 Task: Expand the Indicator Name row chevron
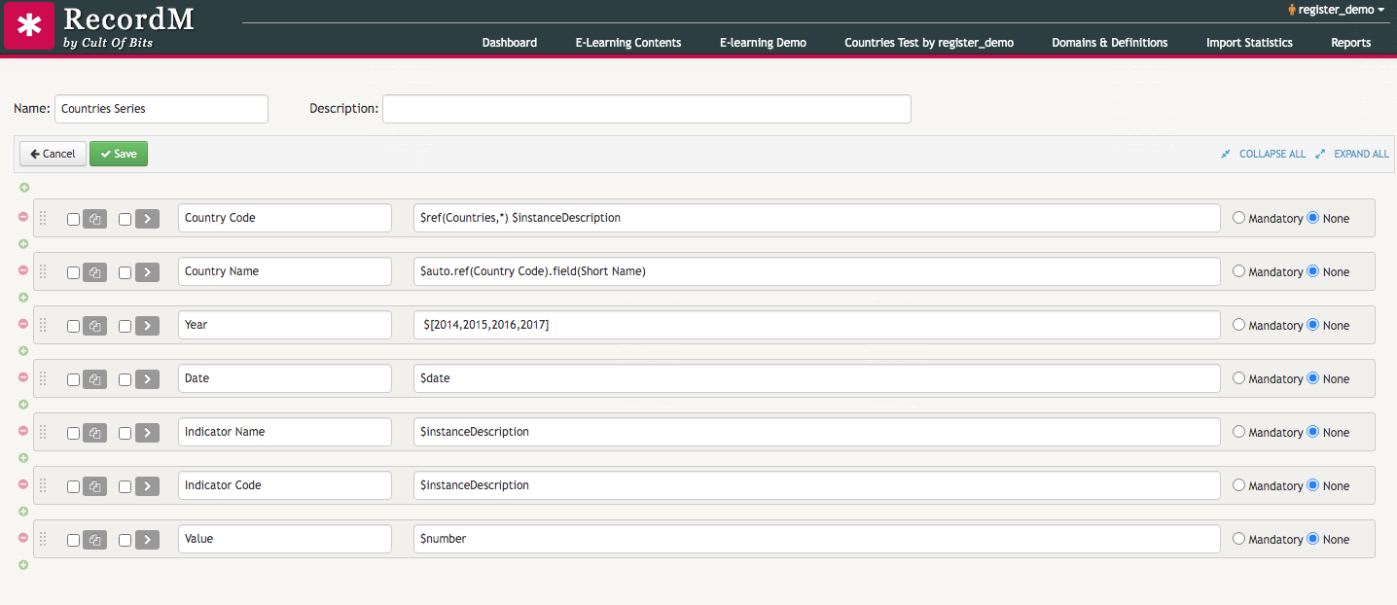pyautogui.click(x=146, y=433)
